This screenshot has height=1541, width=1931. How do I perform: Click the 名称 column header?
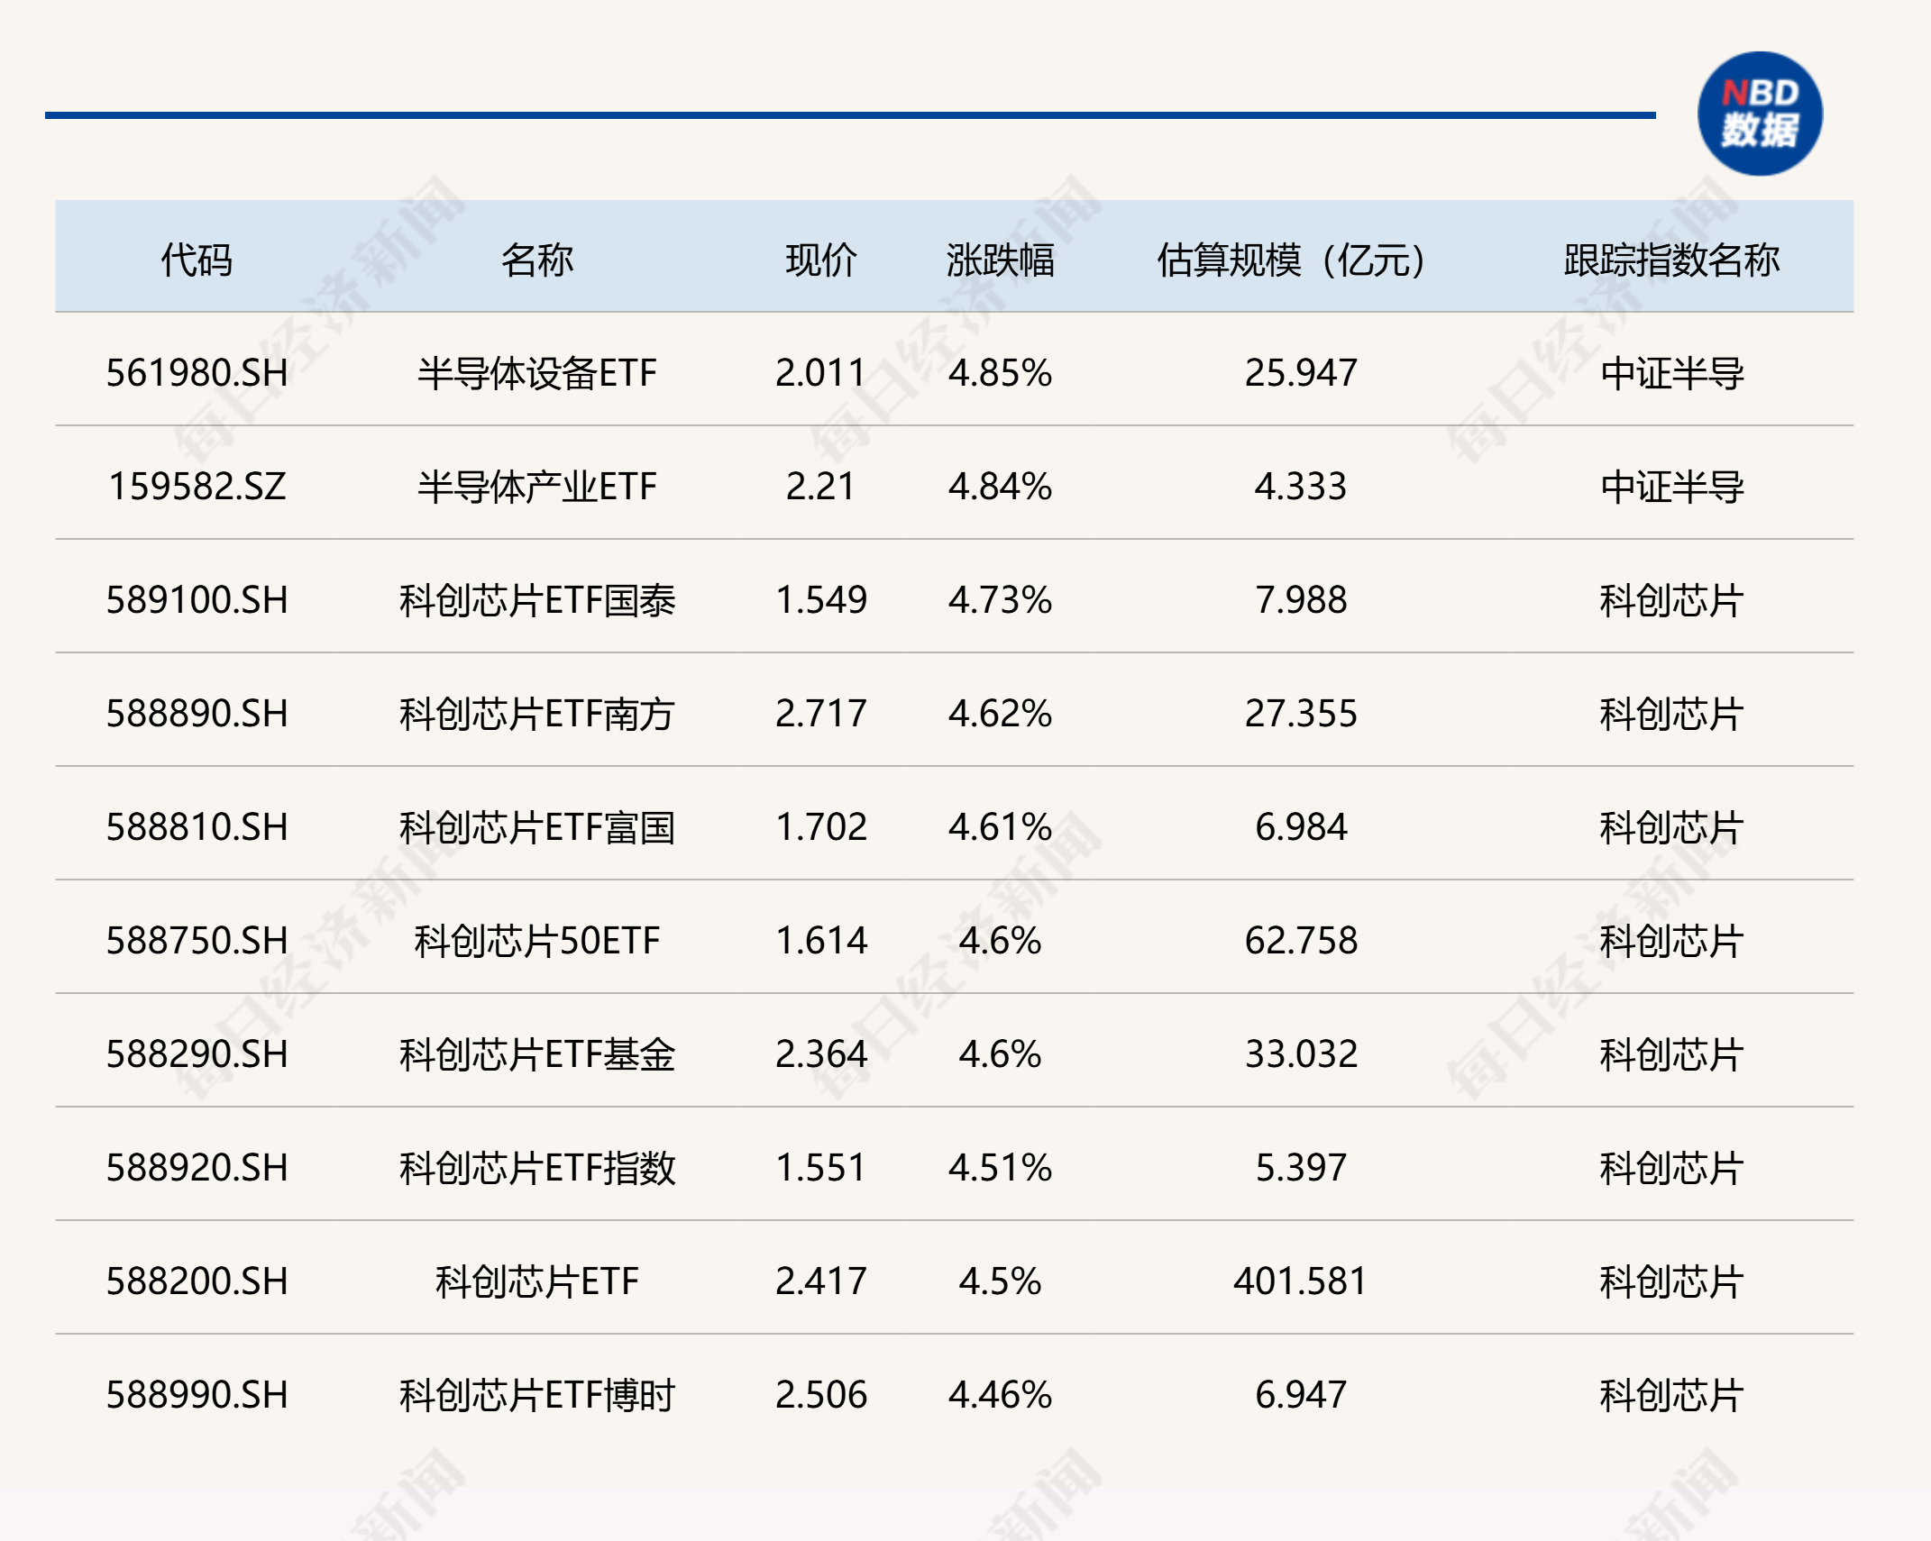[536, 260]
